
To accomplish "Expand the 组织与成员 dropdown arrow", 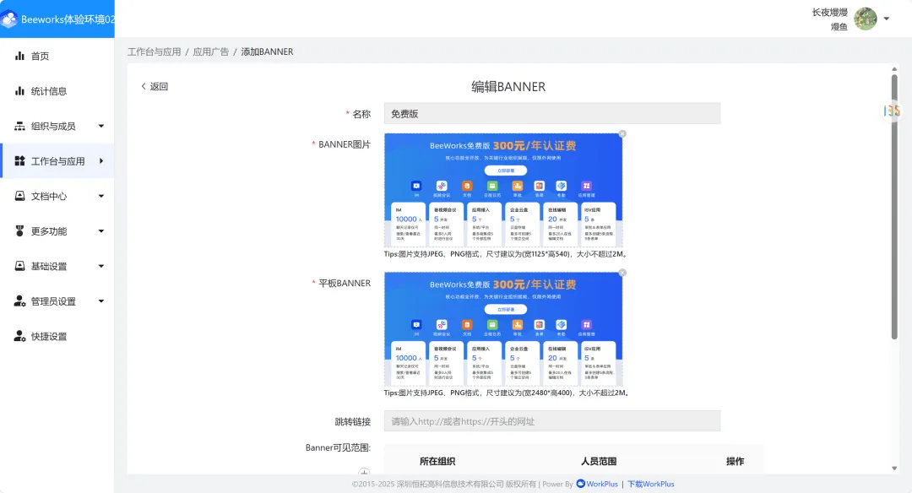I will tap(101, 126).
